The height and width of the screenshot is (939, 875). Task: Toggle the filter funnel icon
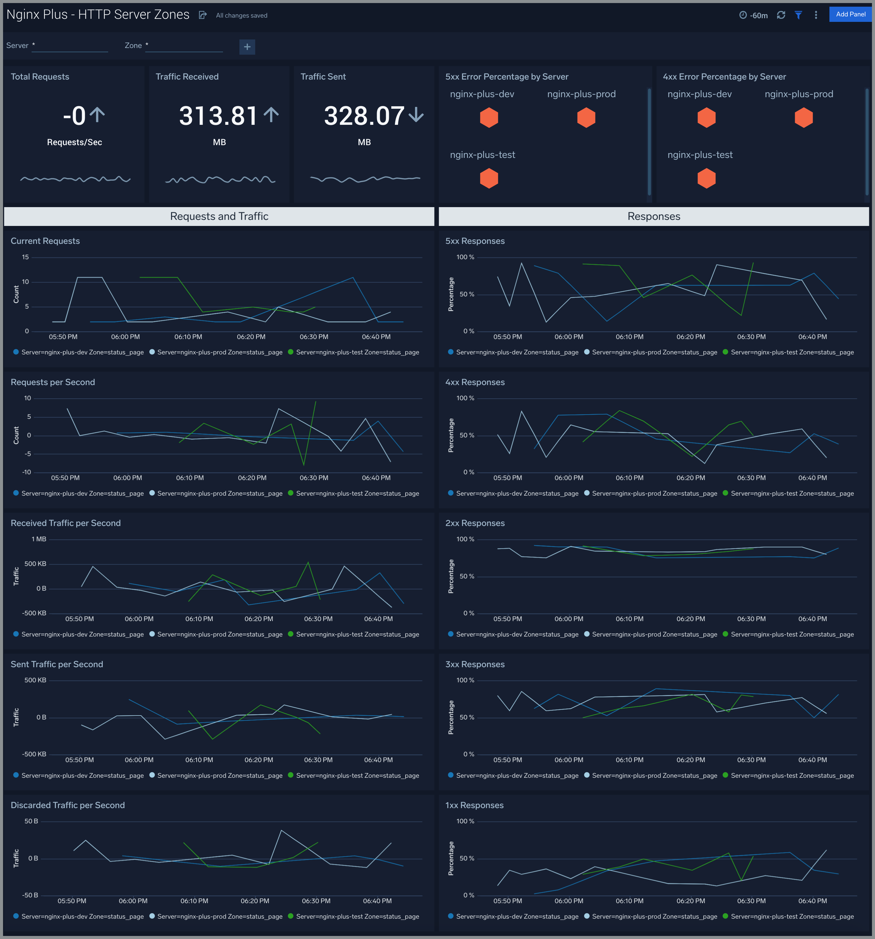click(798, 15)
